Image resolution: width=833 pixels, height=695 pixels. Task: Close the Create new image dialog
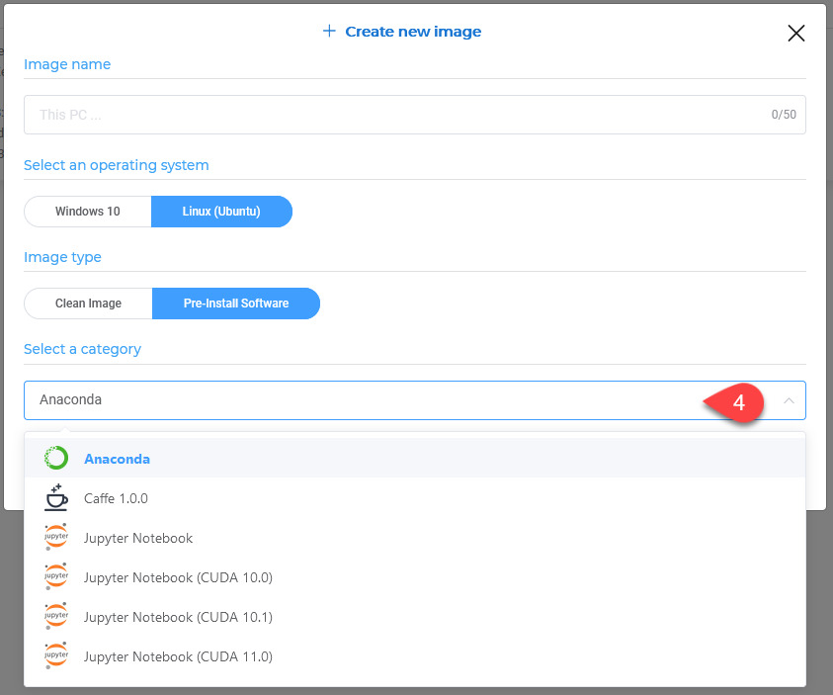(795, 33)
